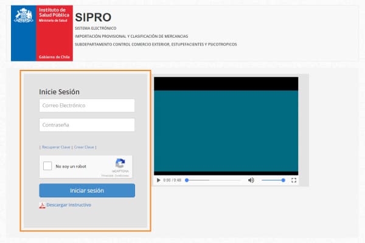Click the reCAPTCHA logo icon
Viewport: 365px width, 243px height.
[120, 163]
